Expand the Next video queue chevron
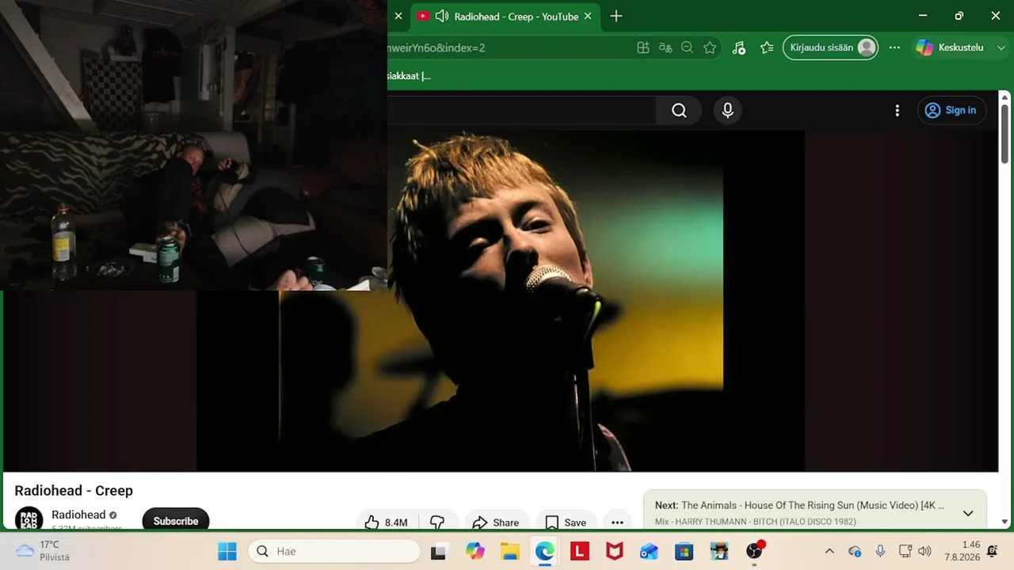The image size is (1014, 570). coord(968,513)
